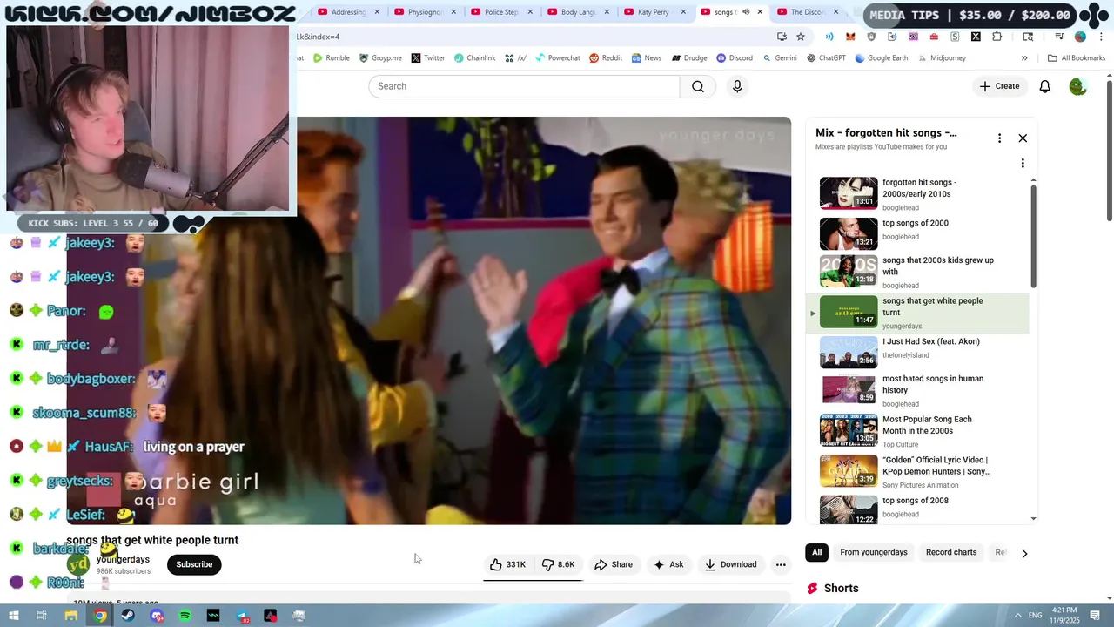Open Discord from the taskbar
Image resolution: width=1114 pixels, height=627 pixels.
157,616
